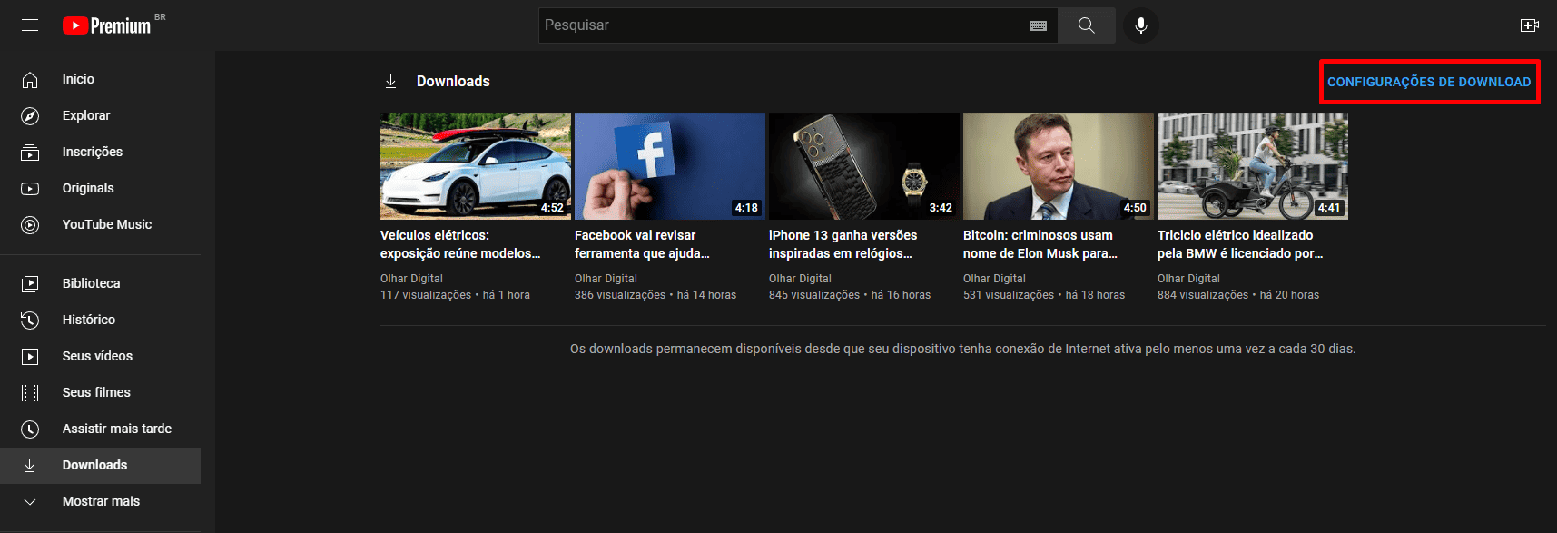Image resolution: width=1557 pixels, height=533 pixels.
Task: Click the Histórico clock-arrow icon
Action: 30,321
